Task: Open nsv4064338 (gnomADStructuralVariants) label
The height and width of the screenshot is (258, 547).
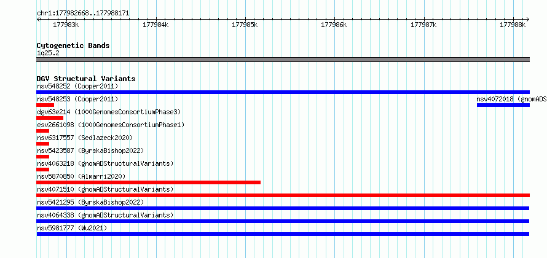Action: coord(105,215)
